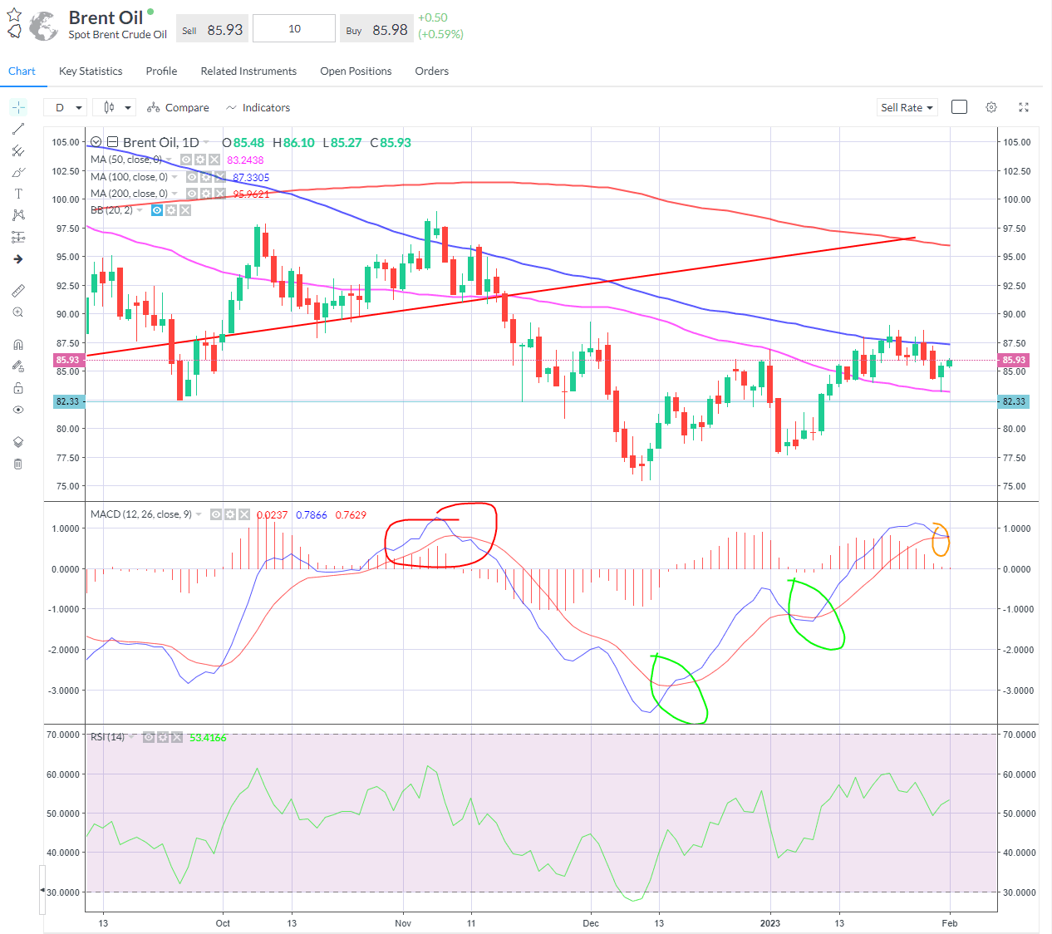Screen dimensions: 1052x934
Task: Expand the MA 200 legend dropdown
Action: tap(175, 194)
